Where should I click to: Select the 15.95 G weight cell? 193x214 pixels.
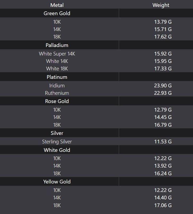click(x=163, y=61)
